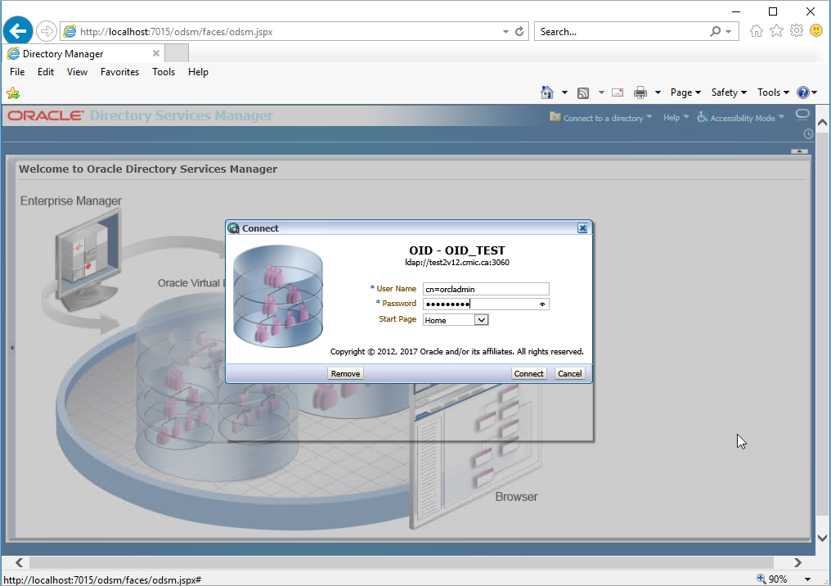The height and width of the screenshot is (586, 831).
Task: Expand the search provider dropdown arrow
Action: pyautogui.click(x=729, y=32)
